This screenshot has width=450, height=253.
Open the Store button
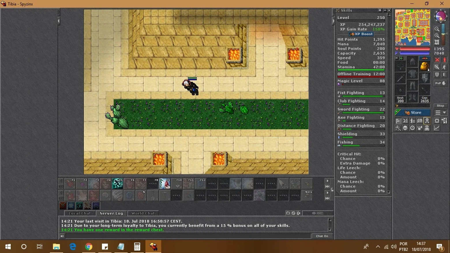pos(413,113)
